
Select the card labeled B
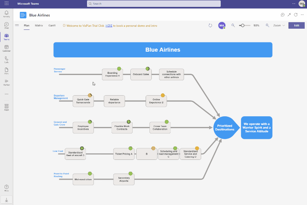pos(147,154)
